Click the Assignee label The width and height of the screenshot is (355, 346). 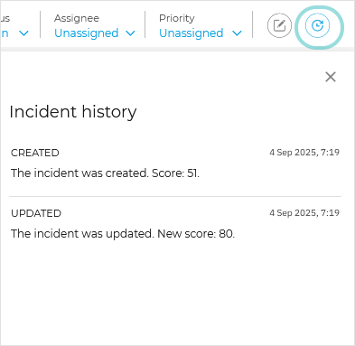[77, 18]
